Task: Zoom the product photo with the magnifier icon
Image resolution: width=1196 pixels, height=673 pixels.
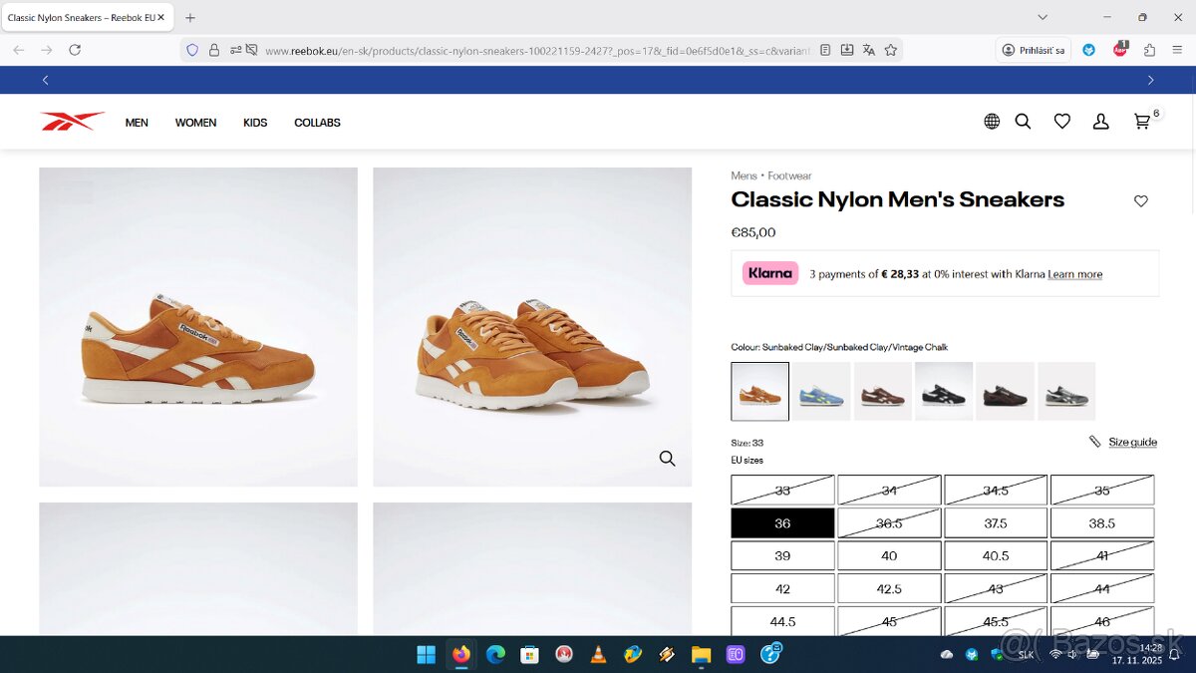Action: (666, 459)
